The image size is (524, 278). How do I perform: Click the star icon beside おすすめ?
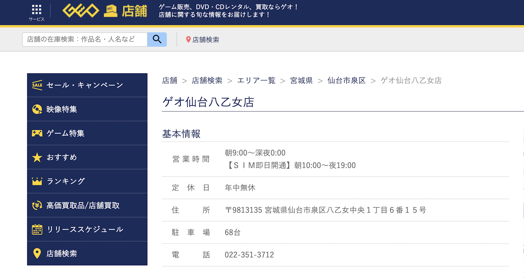[x=37, y=158]
